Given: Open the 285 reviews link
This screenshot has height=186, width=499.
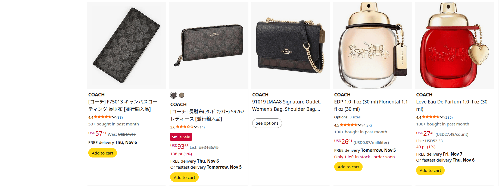Looking at the screenshot, I should (448, 117).
